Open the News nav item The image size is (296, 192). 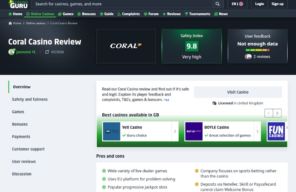pos(221,14)
